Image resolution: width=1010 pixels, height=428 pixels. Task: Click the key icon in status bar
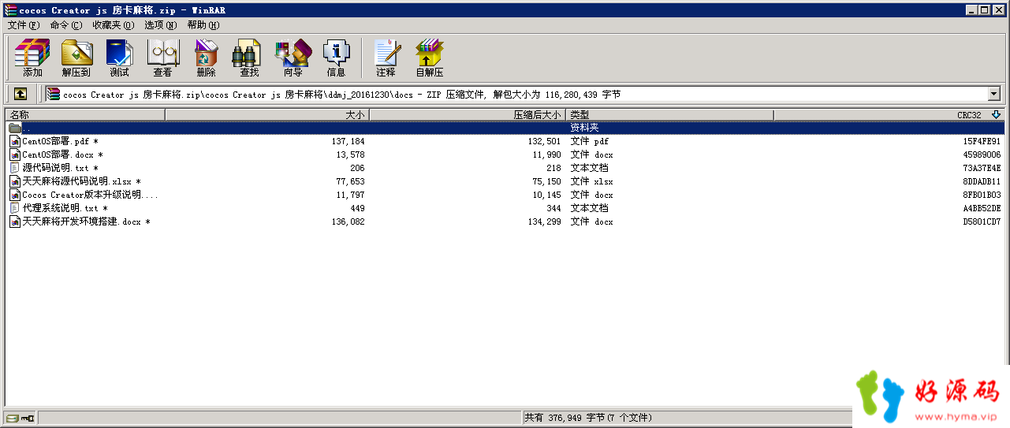(x=28, y=418)
